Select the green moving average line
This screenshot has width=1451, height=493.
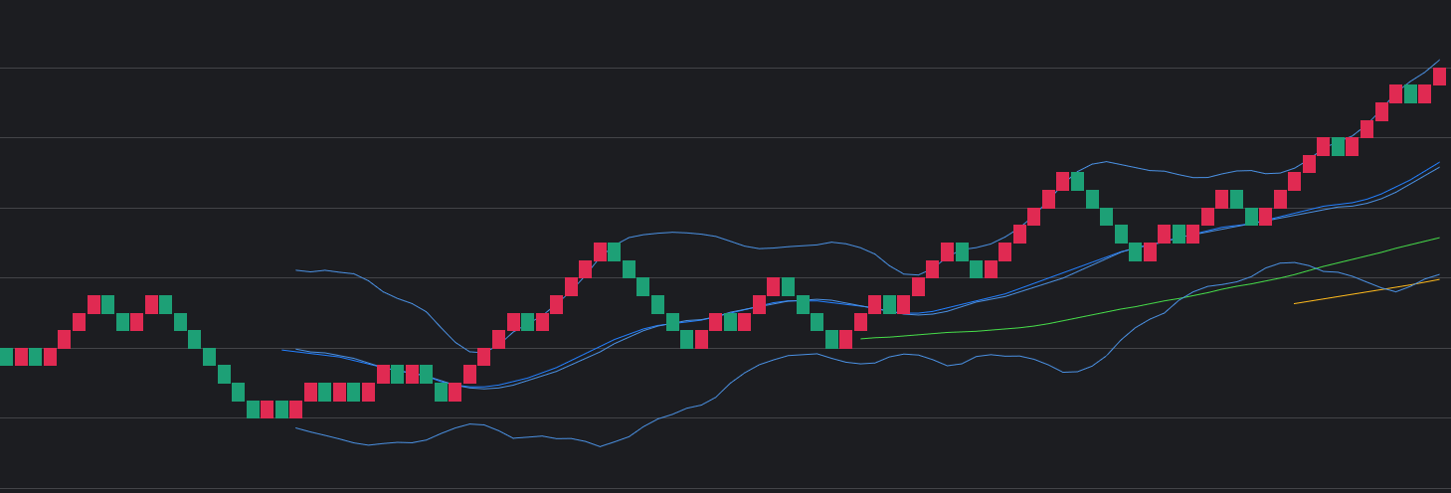[1151, 302]
